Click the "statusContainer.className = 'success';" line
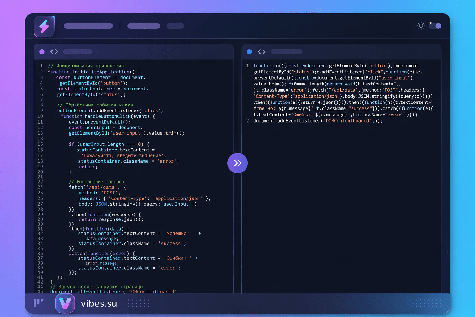Image resolution: width=475 pixels, height=317 pixels. [132, 244]
